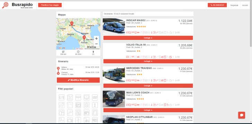Toggle the power sockets filter icon
252x124 pixels.
coord(62,105)
